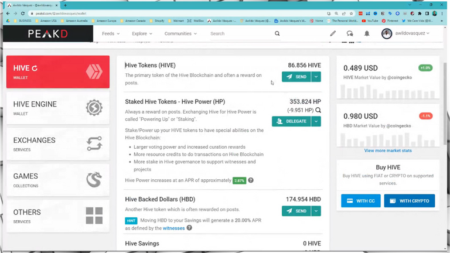Open the Shopify bookmark

[157, 21]
